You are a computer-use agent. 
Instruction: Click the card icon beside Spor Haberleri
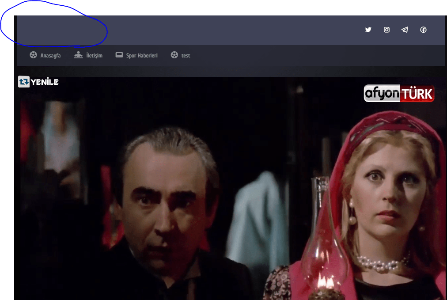point(119,55)
